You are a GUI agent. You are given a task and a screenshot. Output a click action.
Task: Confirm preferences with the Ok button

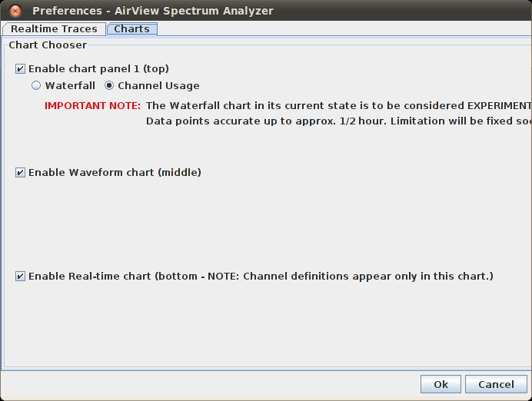441,384
